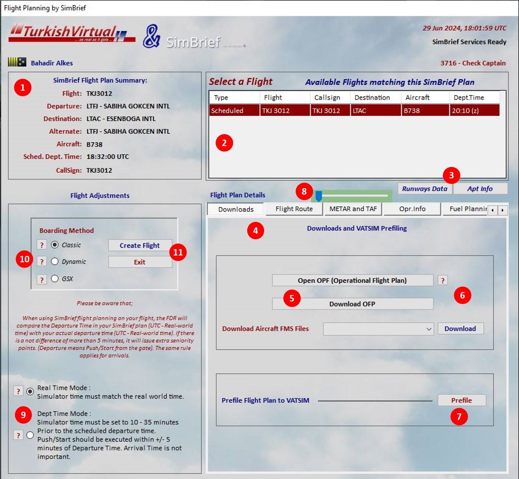Click the summary Aircraft value B738
The image size is (519, 479).
click(x=94, y=144)
